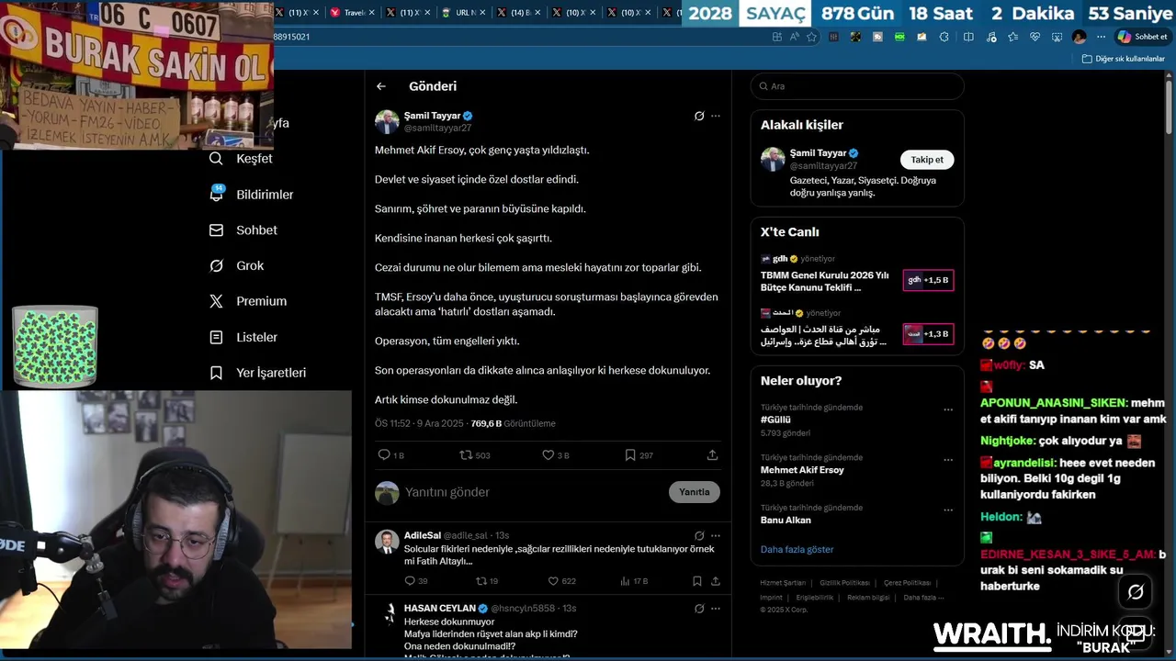
Task: Open Keşfet search icon in sidebar
Action: [216, 159]
